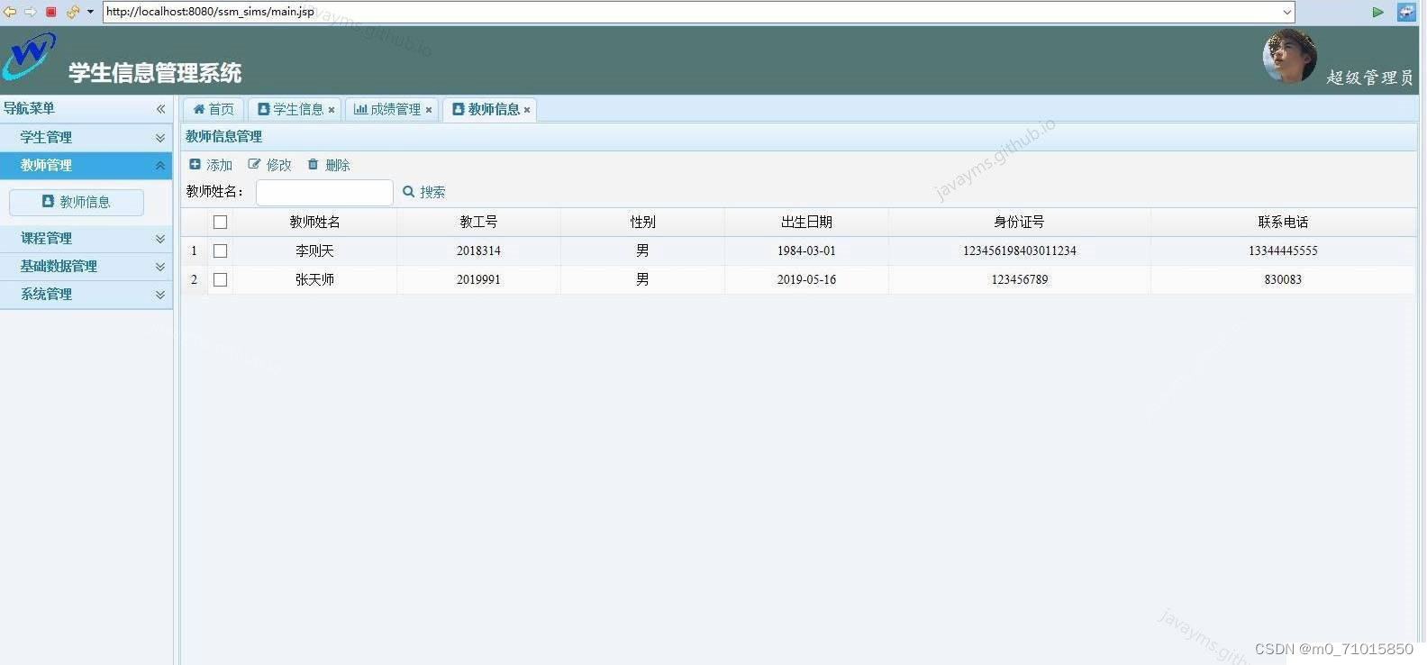Click the 超级管理员 user label
Viewport: 1427px width, 665px height.
coord(1370,77)
